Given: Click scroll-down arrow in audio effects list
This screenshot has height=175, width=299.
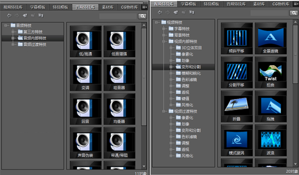Looking at the screenshot, I should pyautogui.click(x=144, y=166).
